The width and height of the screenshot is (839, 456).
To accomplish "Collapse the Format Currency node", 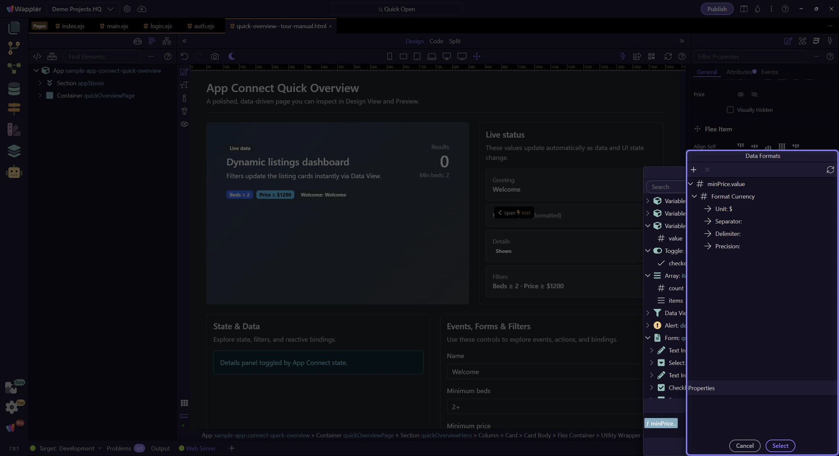I will 694,197.
